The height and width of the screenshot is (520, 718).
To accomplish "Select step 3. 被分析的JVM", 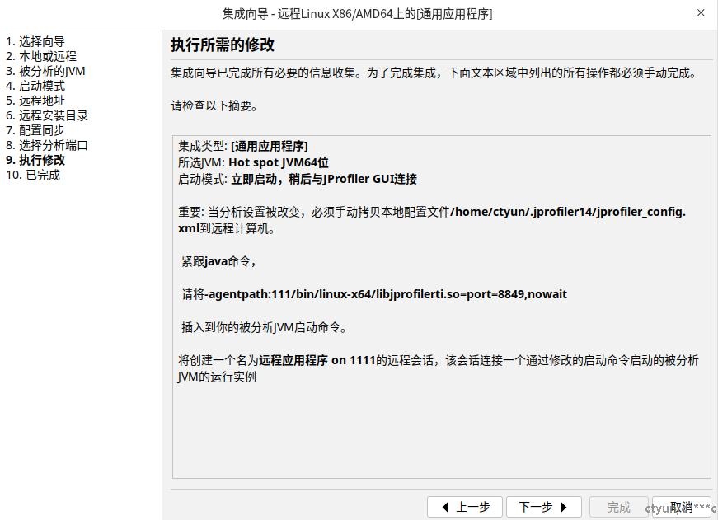I will click(45, 71).
